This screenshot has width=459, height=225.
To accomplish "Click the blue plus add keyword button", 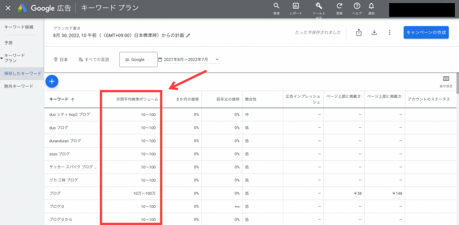I will click(x=52, y=80).
